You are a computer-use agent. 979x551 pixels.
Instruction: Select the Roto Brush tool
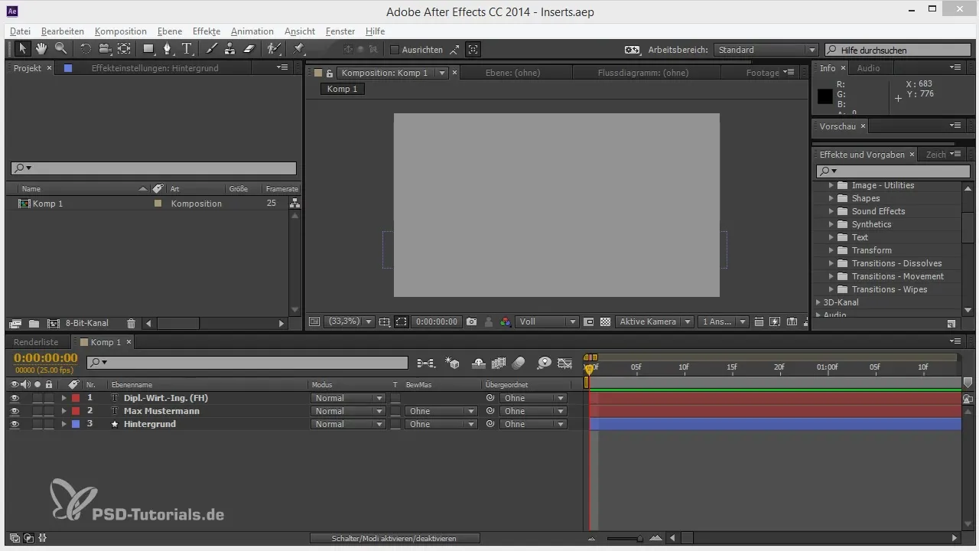point(273,49)
